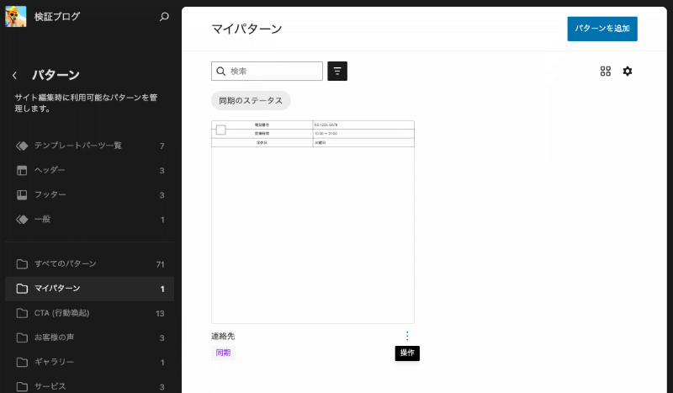This screenshot has height=393, width=673.
Task: Open the filter toggle button
Action: point(337,72)
